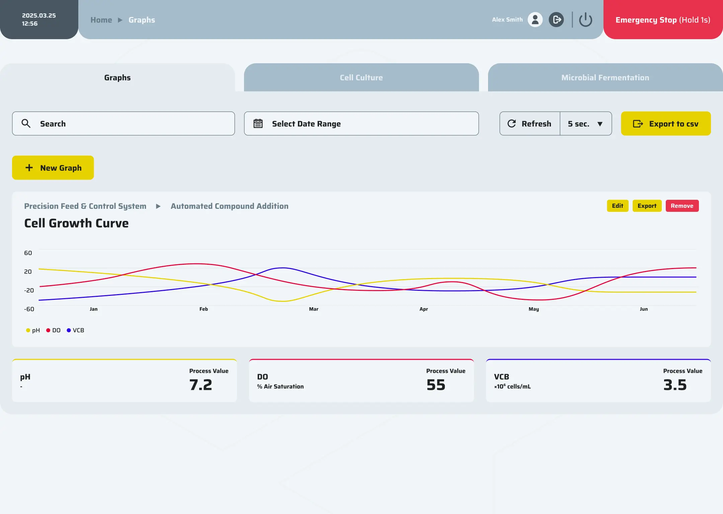Screen dimensions: 723x514
Task: Switch to the Cell Culture tab
Action: (x=361, y=77)
